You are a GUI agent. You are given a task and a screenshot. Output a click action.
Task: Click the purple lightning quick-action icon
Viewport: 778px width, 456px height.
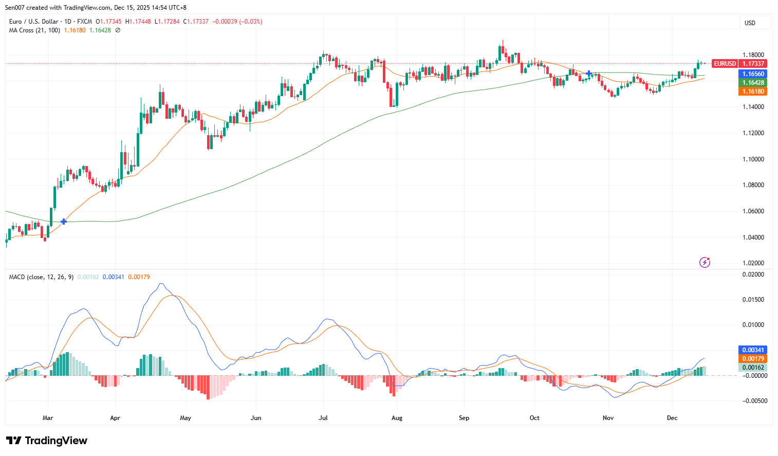704,263
